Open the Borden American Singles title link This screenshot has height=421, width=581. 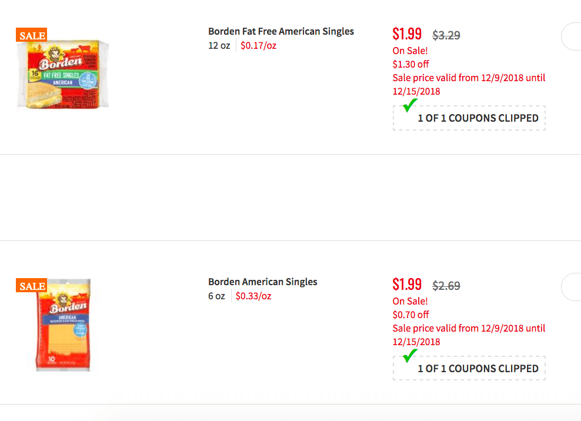coord(262,282)
